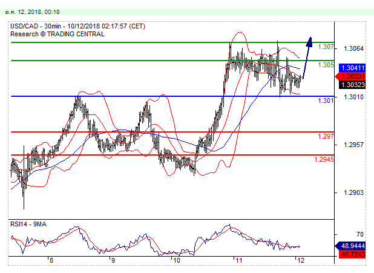Click date 10 on the time axis

tap(176, 260)
